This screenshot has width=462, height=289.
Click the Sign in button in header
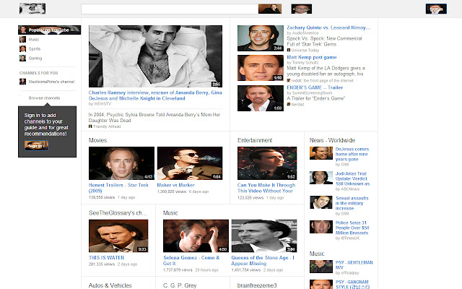pos(436,9)
